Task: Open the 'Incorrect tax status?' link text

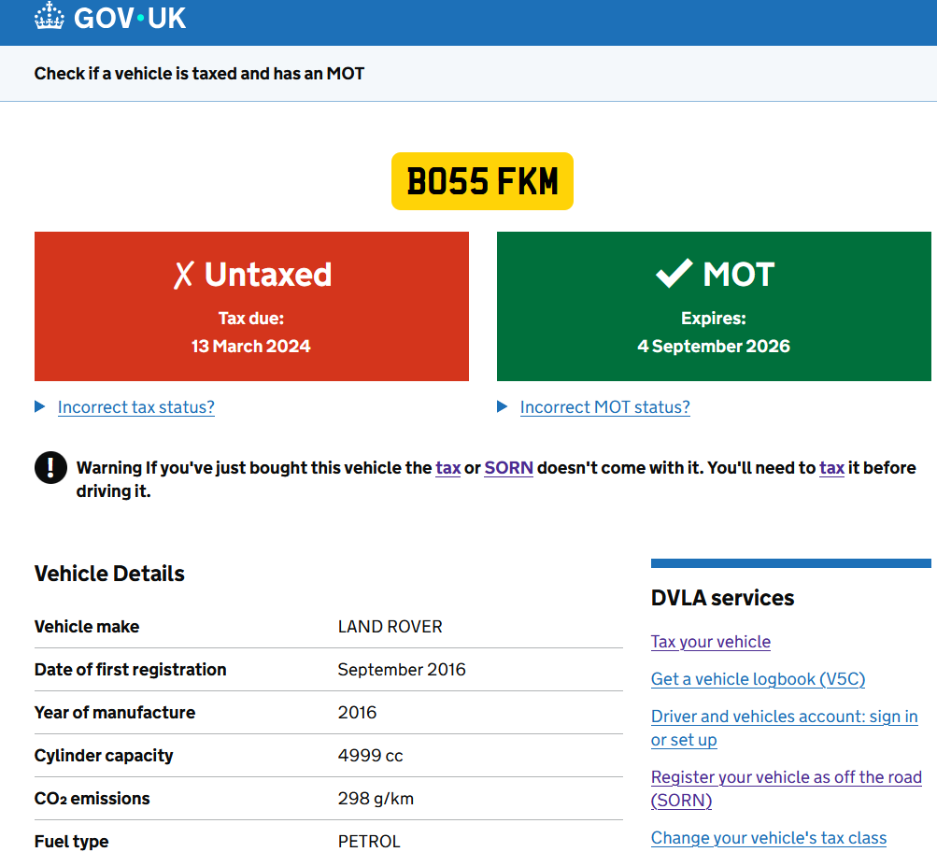Action: click(136, 407)
